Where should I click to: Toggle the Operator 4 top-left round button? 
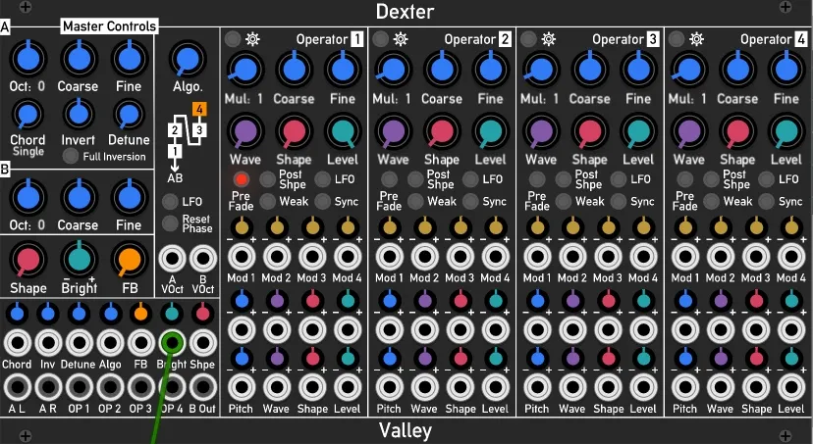click(x=677, y=39)
